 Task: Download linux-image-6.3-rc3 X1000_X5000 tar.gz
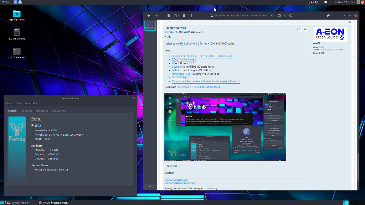click(x=198, y=87)
